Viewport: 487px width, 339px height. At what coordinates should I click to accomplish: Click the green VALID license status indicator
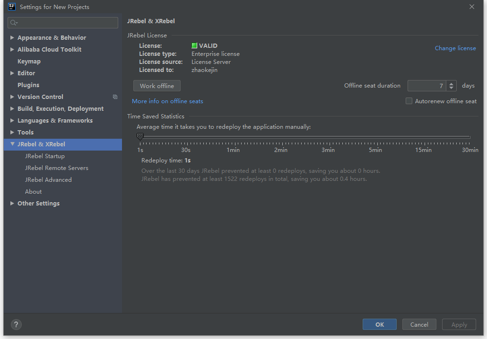194,46
